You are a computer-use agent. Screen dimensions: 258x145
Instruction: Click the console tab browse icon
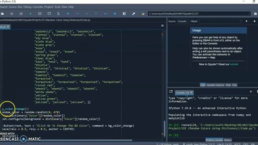click(171, 91)
